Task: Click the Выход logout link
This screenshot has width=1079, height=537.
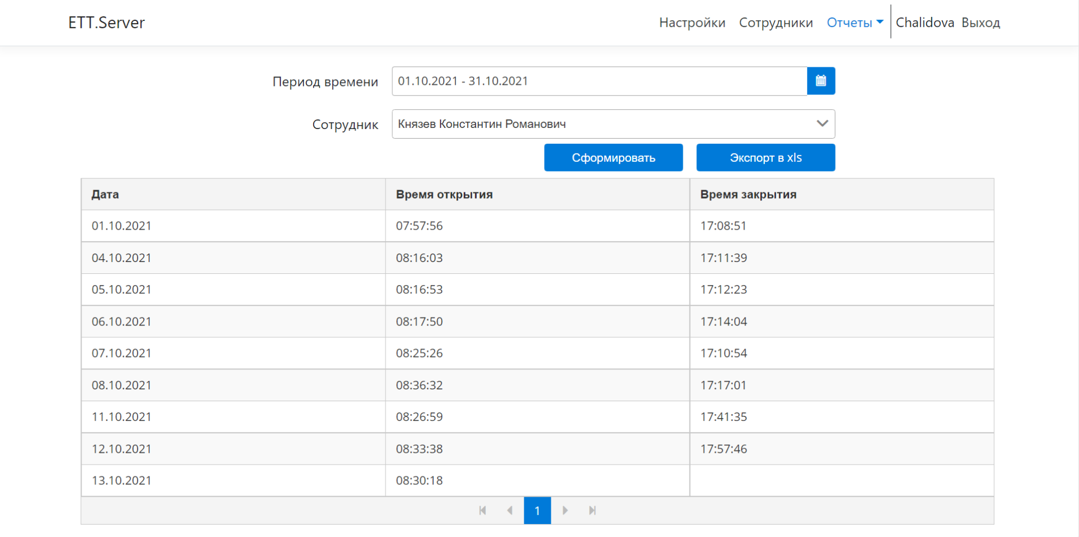Action: click(x=980, y=23)
